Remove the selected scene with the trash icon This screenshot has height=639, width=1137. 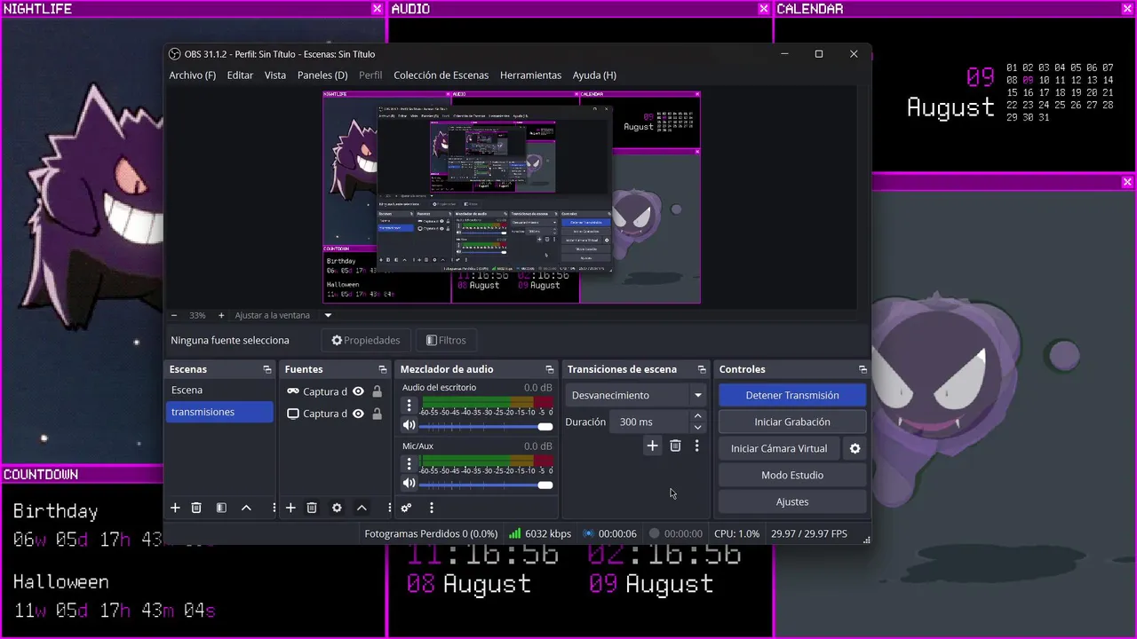coord(196,508)
